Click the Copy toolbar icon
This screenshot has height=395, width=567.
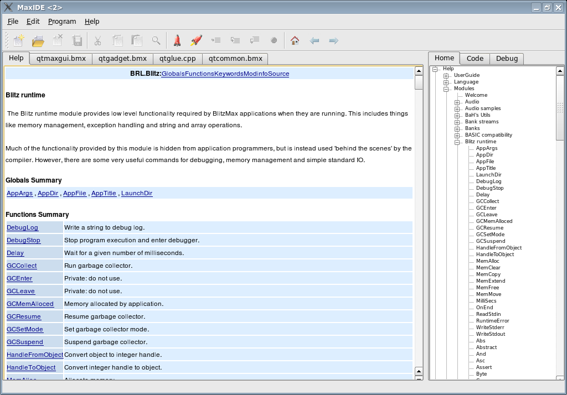117,40
